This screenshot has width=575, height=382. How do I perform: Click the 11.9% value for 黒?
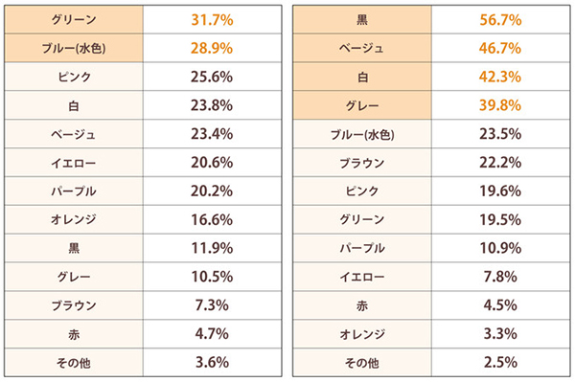[x=213, y=248]
